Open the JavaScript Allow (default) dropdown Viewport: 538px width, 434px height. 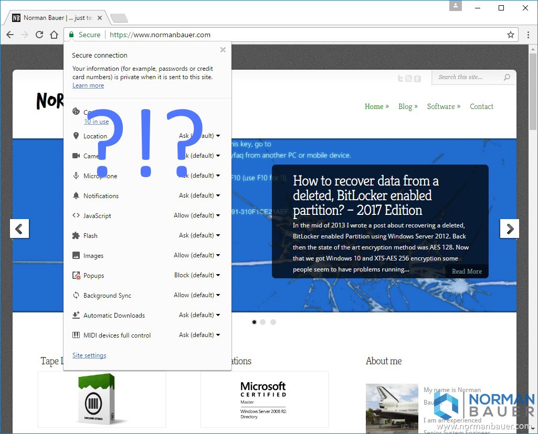click(x=197, y=215)
